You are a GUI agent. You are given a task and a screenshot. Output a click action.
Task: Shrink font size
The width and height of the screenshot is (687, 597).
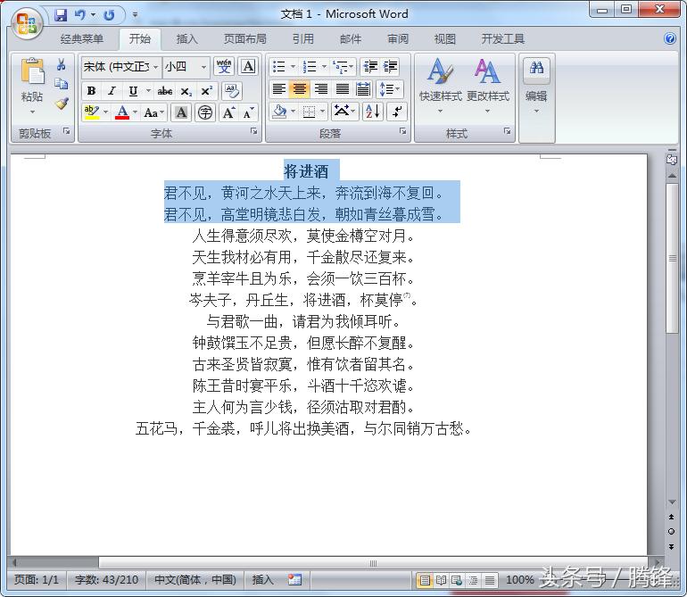tap(248, 113)
